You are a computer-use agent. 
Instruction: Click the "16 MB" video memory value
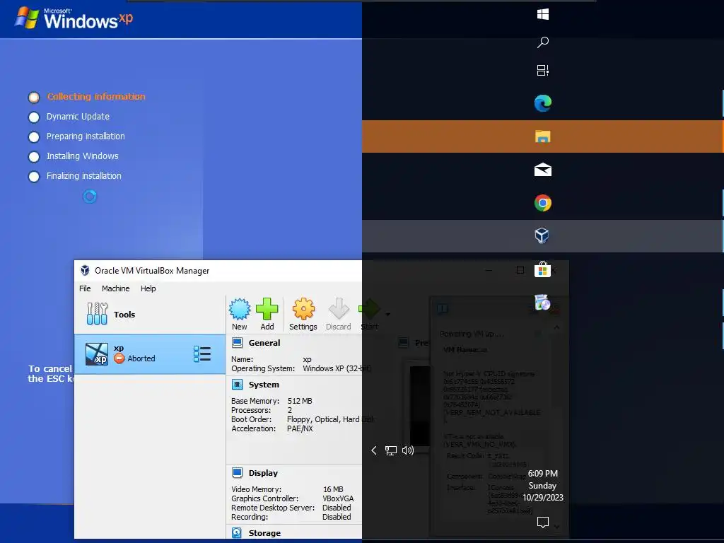(x=334, y=490)
